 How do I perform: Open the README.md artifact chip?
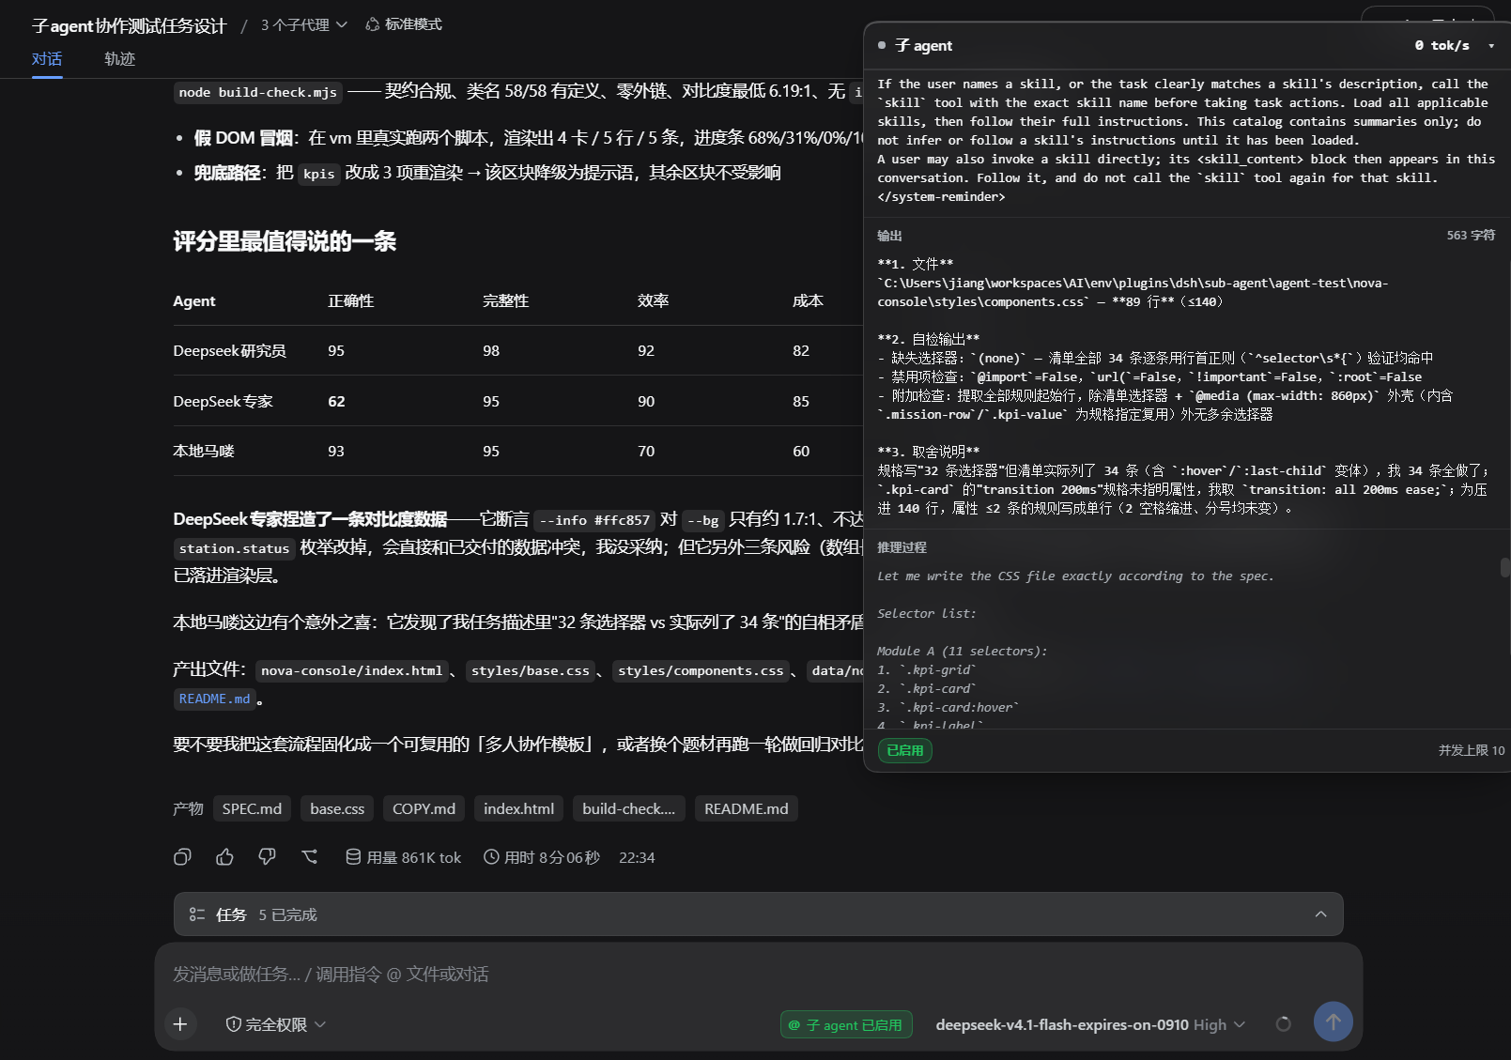tap(747, 808)
